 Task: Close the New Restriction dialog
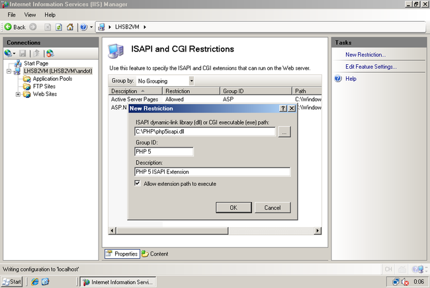pyautogui.click(x=292, y=109)
